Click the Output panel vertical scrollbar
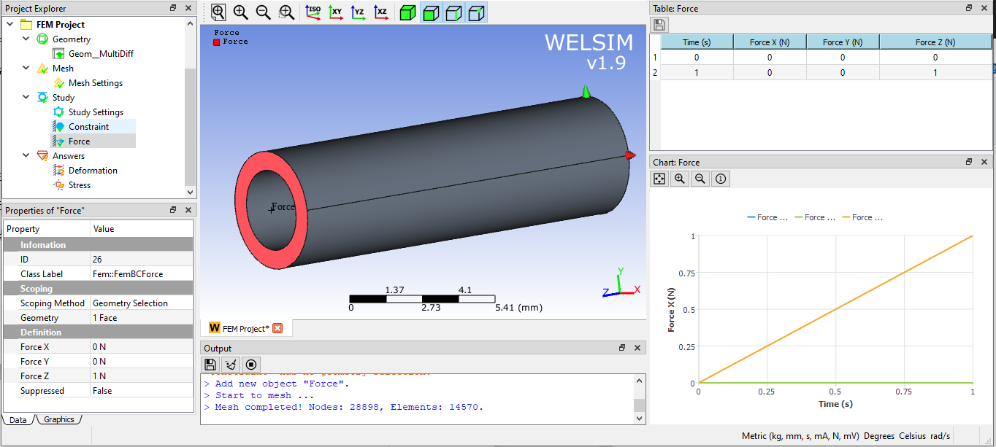Screen dimensions: 996x447 tap(639, 400)
